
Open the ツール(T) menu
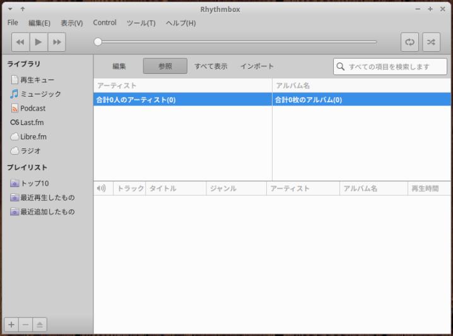click(141, 23)
